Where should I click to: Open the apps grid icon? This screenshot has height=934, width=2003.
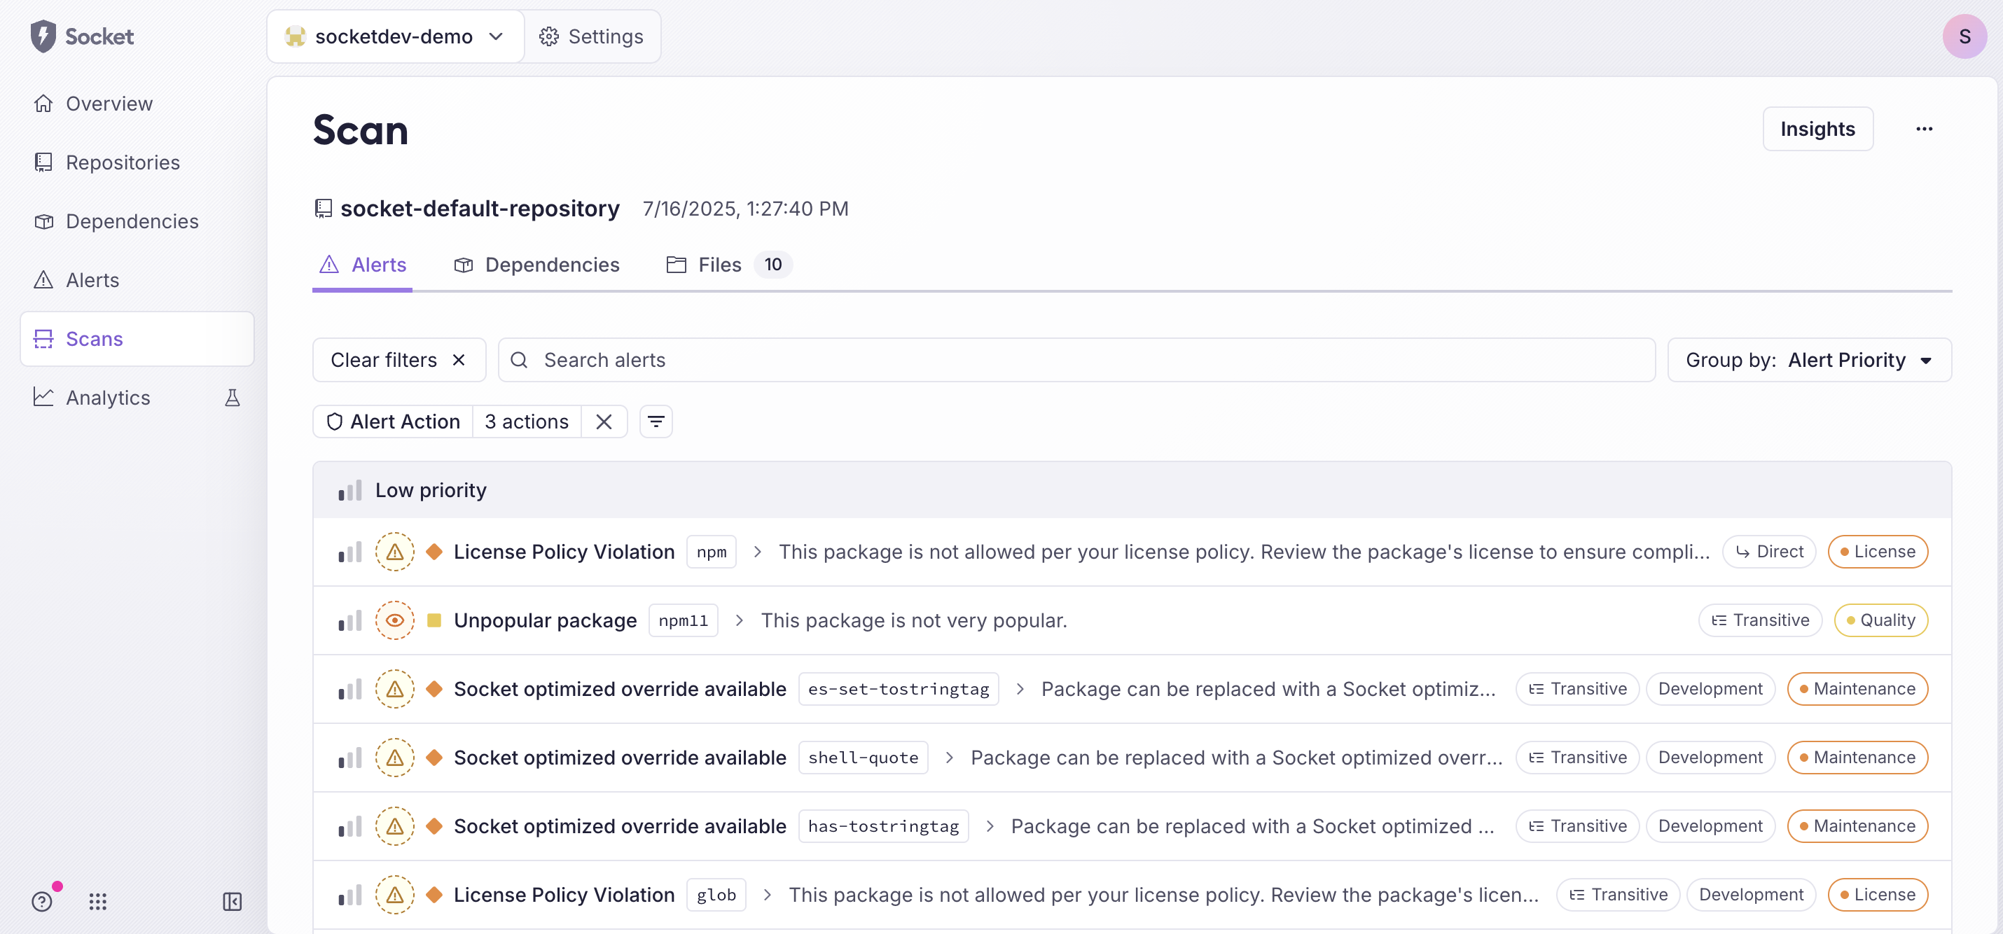click(97, 900)
